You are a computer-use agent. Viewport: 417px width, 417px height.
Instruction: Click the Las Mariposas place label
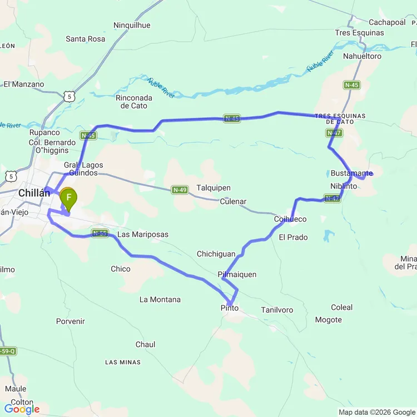pyautogui.click(x=143, y=234)
